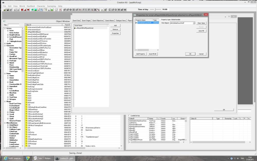257x161 pixels.
Task: Click the Add script button
Action: click(115, 26)
